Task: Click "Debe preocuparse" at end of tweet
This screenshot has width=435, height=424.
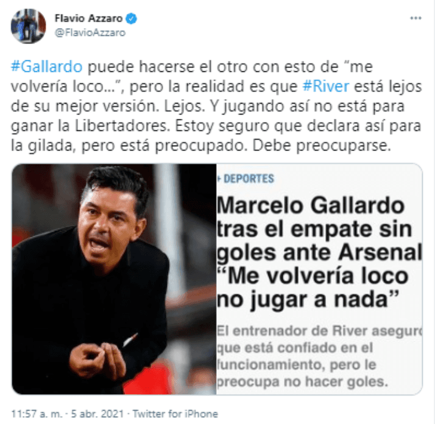Action: [321, 146]
